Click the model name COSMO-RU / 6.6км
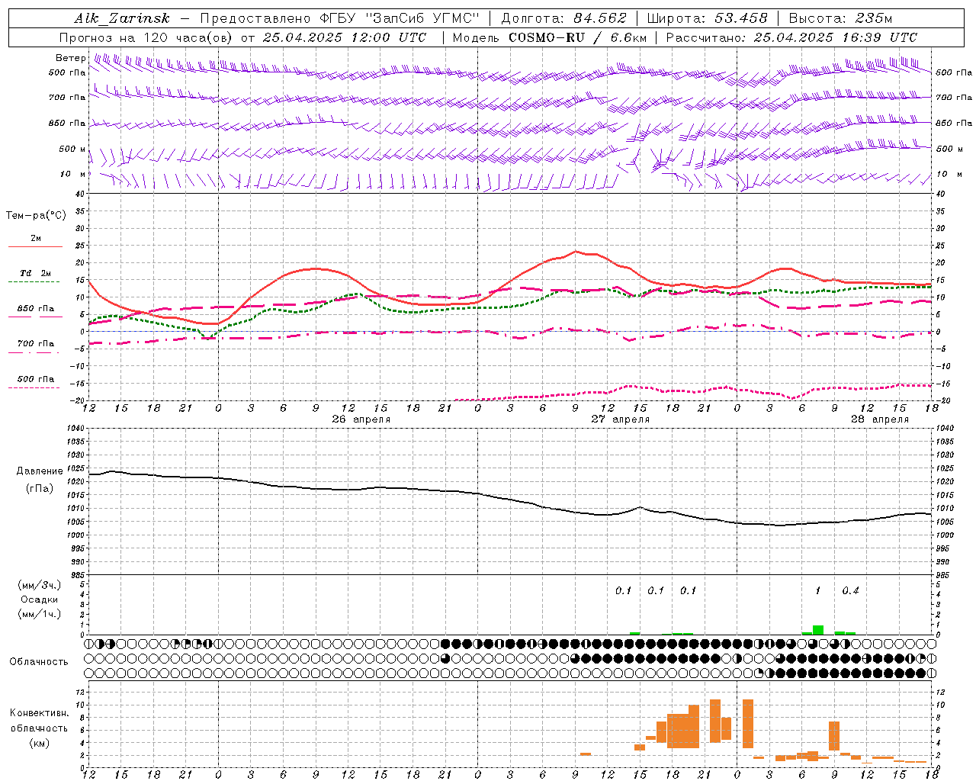Viewport: 976px width, 781px height. 578,37
